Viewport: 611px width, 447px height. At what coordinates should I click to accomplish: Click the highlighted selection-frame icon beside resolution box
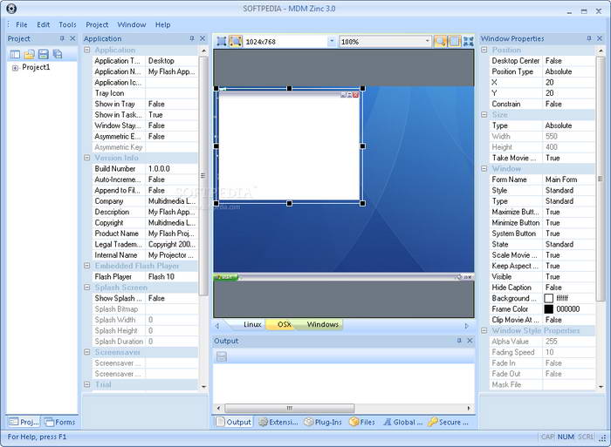coord(236,41)
